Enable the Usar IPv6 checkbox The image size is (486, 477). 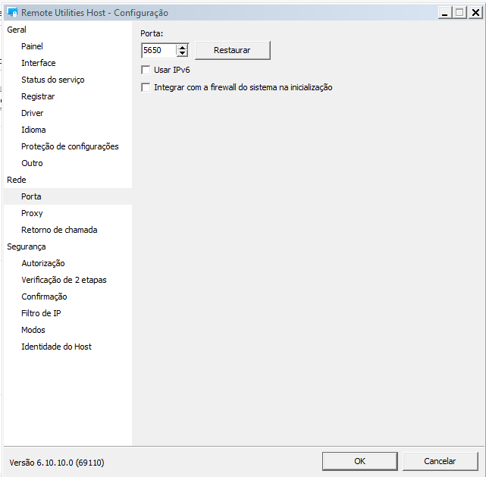146,70
